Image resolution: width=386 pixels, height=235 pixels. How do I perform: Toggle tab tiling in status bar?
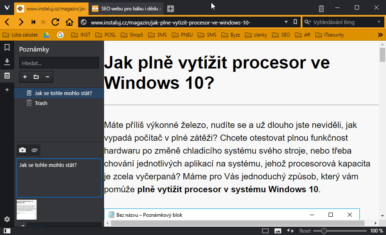[265, 231]
